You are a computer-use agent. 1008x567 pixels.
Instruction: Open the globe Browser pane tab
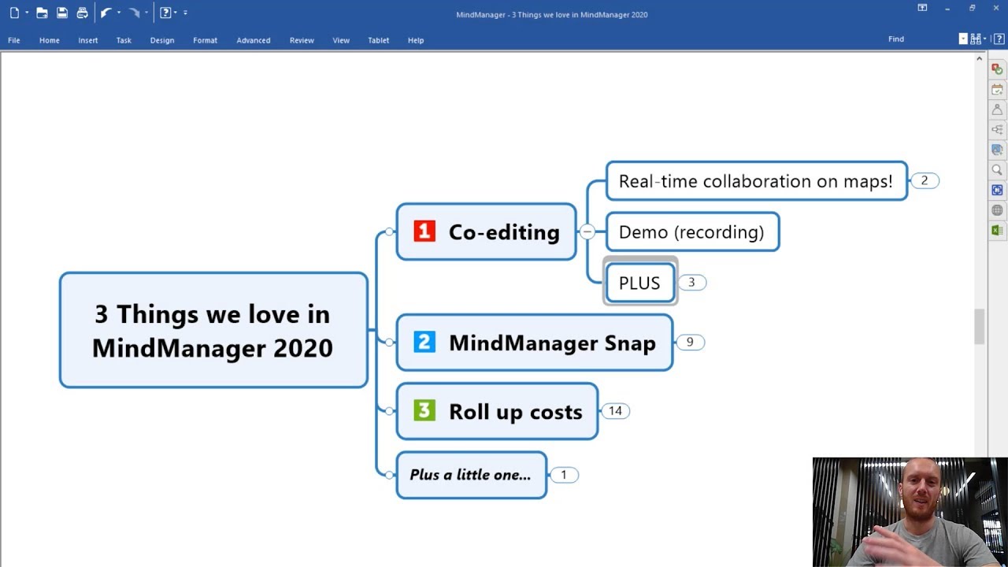(997, 210)
